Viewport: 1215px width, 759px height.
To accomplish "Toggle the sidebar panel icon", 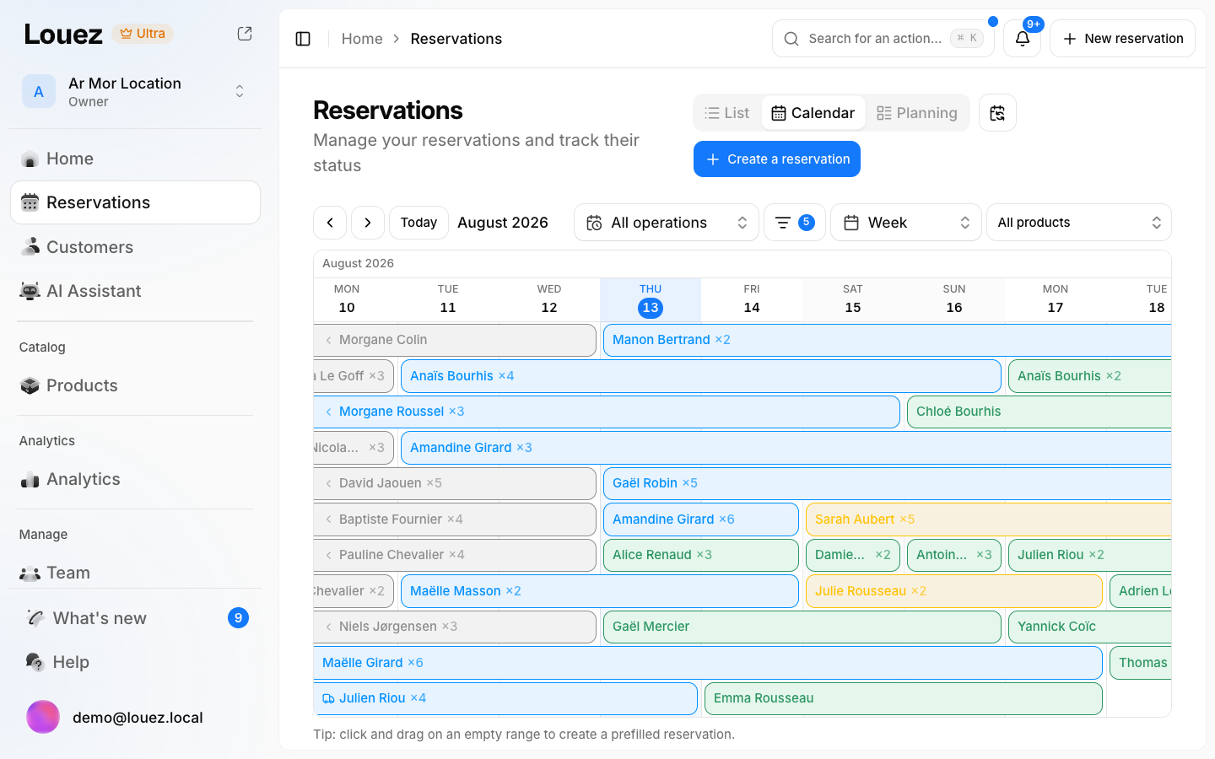I will tap(303, 39).
